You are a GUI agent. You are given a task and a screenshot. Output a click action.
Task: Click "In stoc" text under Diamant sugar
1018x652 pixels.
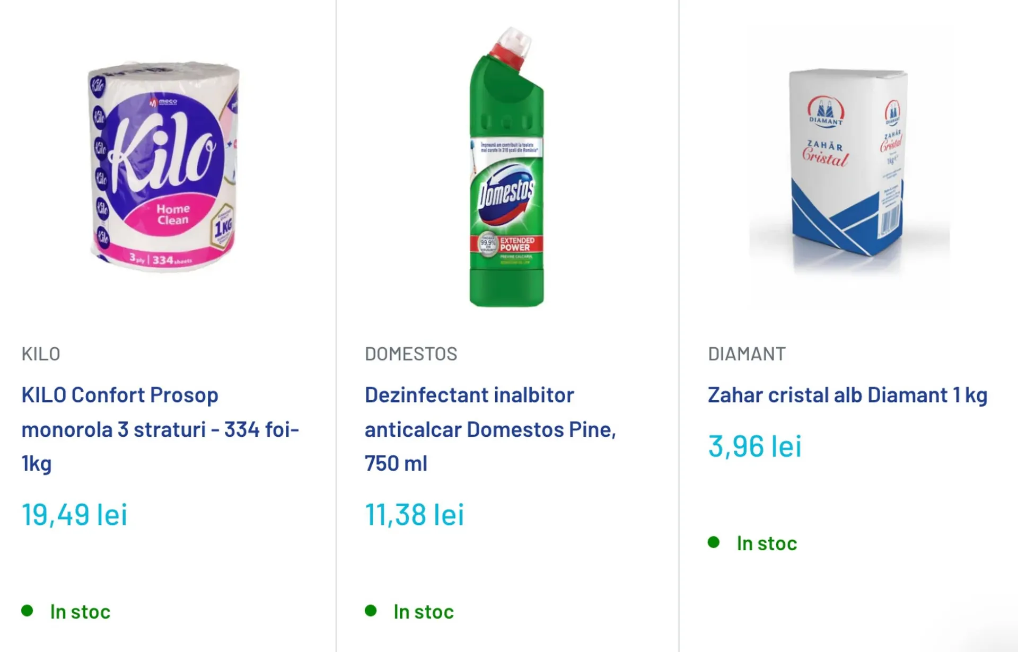click(767, 543)
